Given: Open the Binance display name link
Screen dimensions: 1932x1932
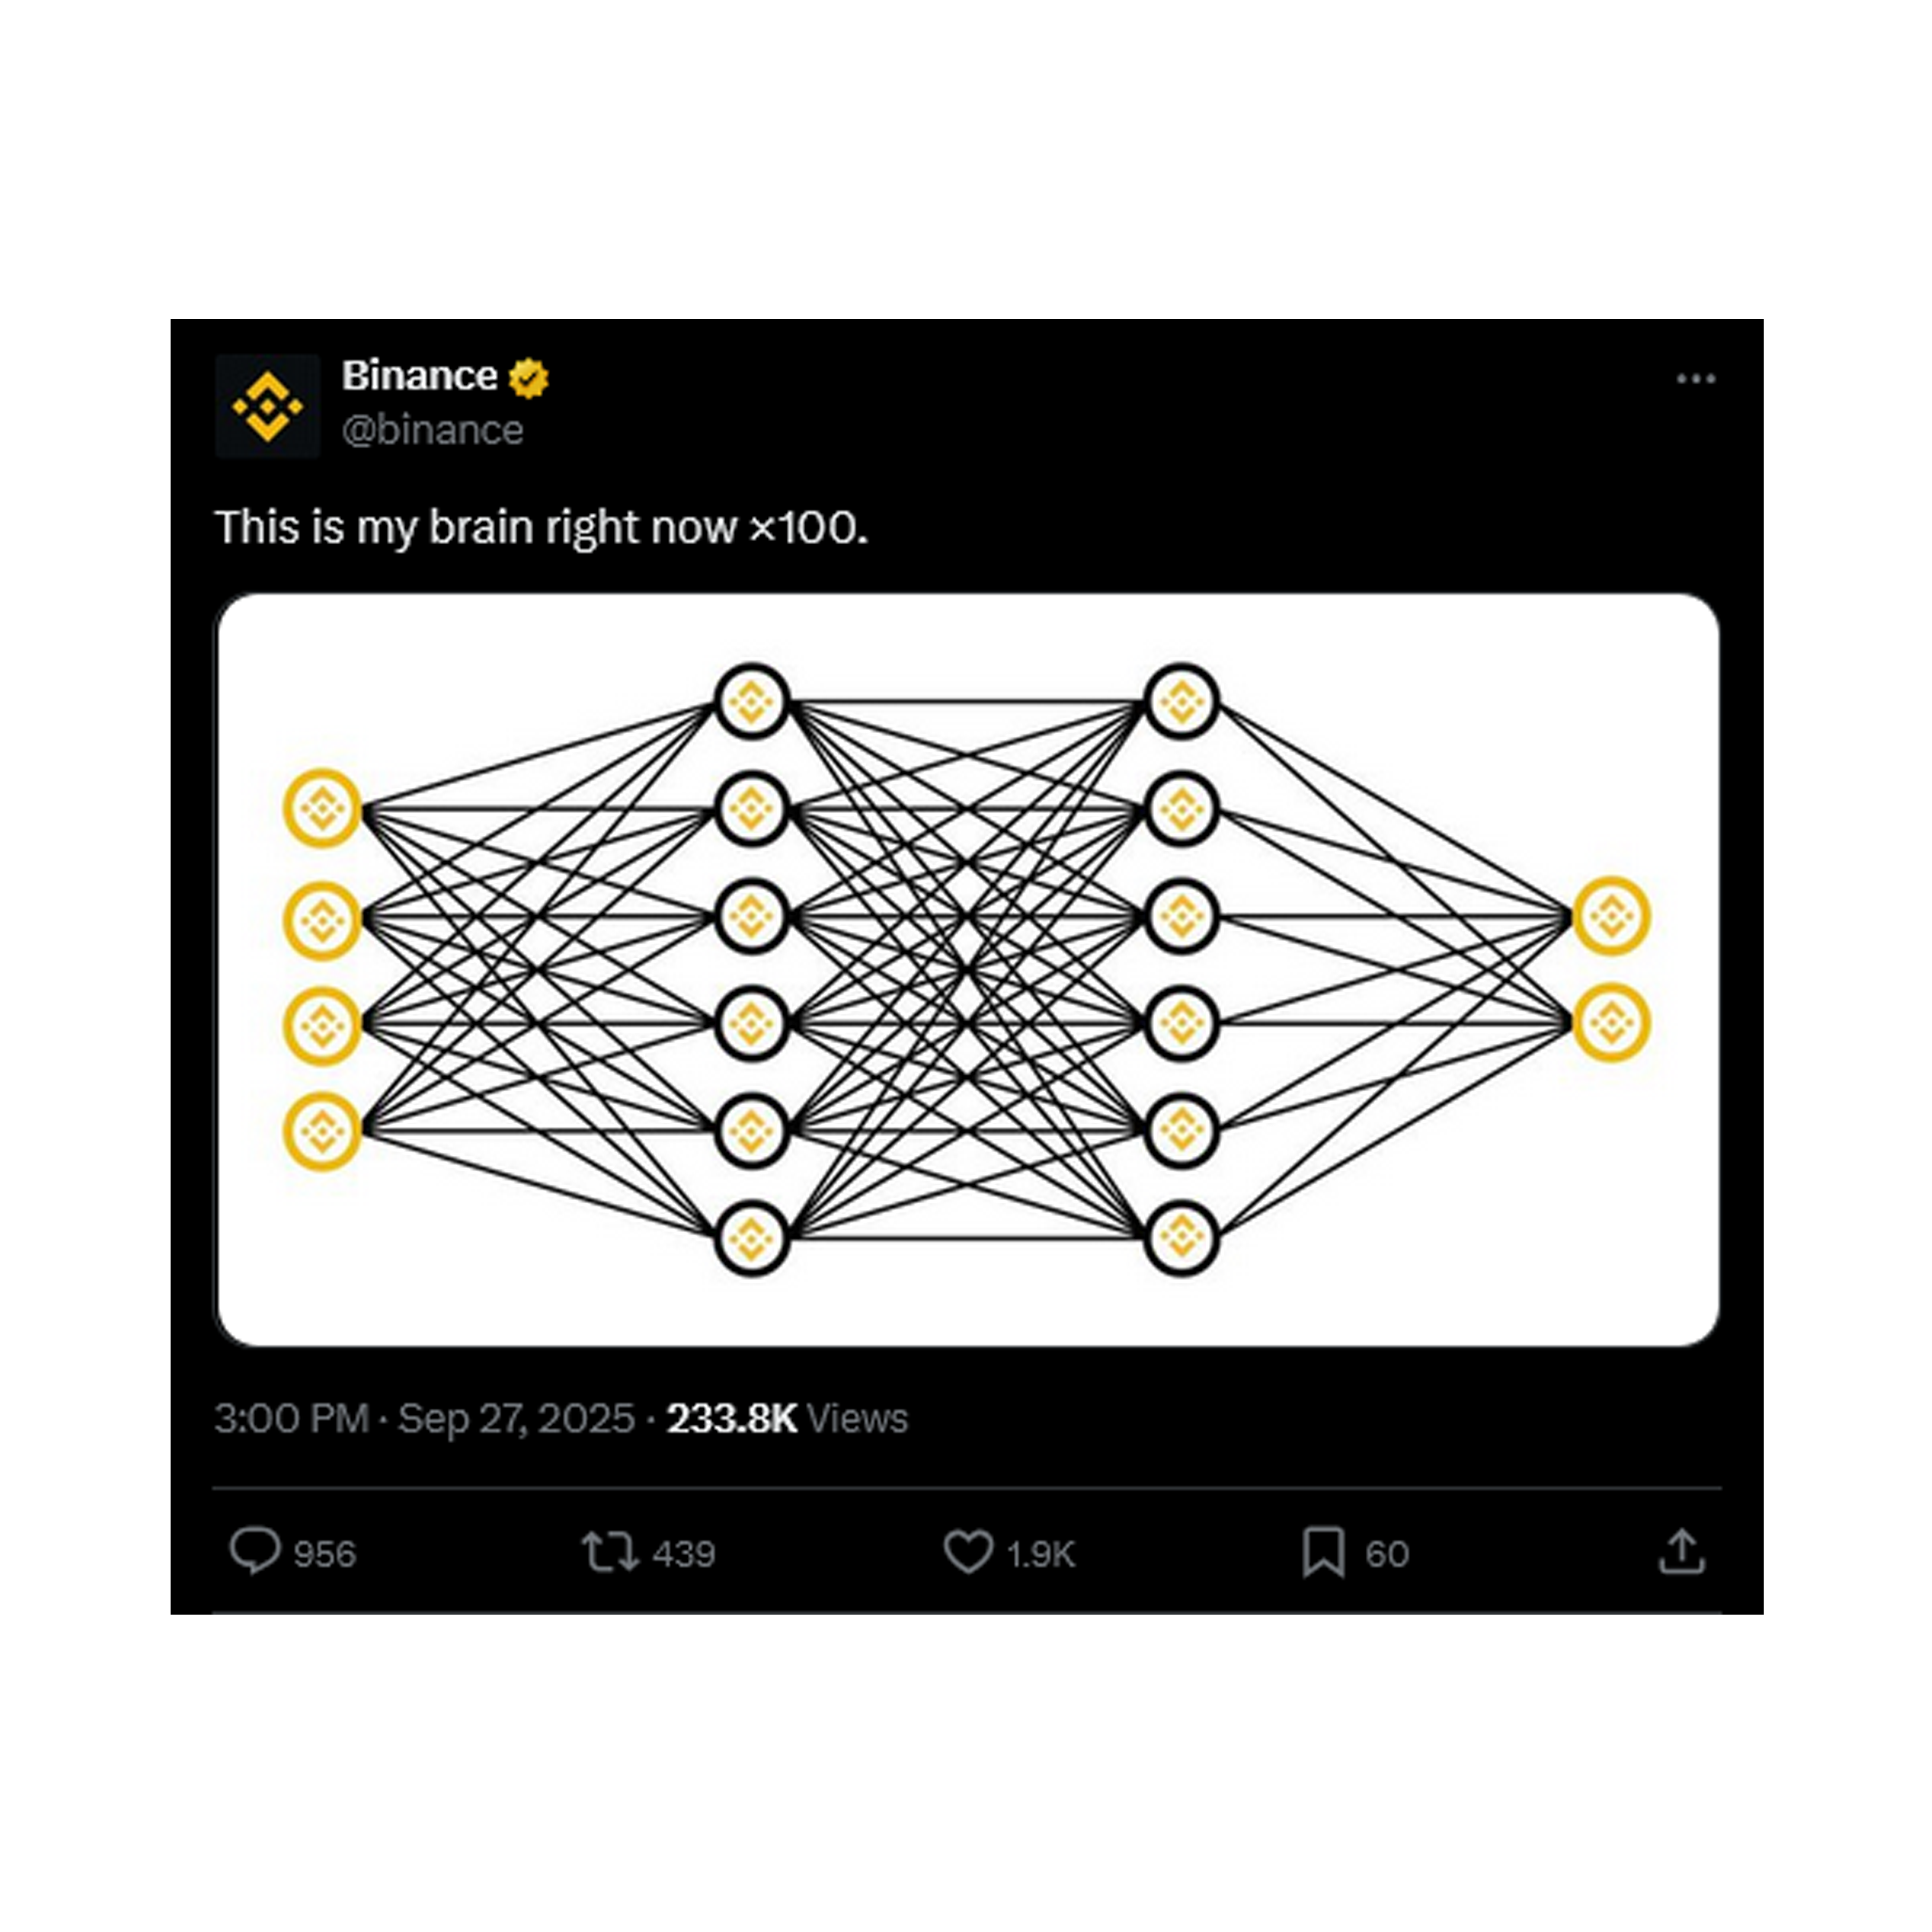Looking at the screenshot, I should pos(419,377).
